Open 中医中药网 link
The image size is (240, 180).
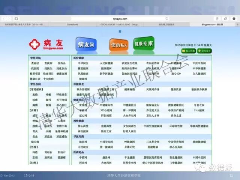(199, 63)
